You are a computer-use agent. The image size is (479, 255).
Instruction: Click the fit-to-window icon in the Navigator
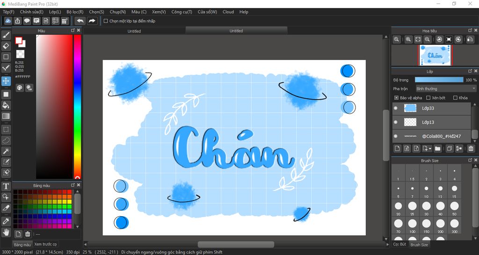coord(418,39)
